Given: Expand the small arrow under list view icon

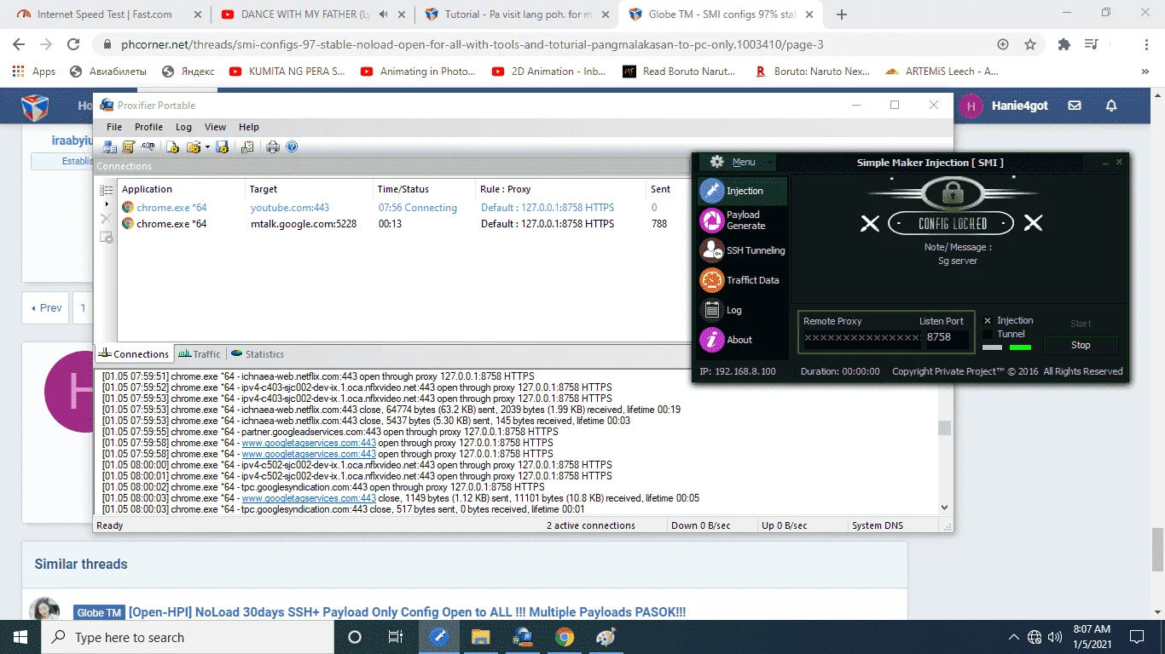Looking at the screenshot, I should pyautogui.click(x=107, y=204).
